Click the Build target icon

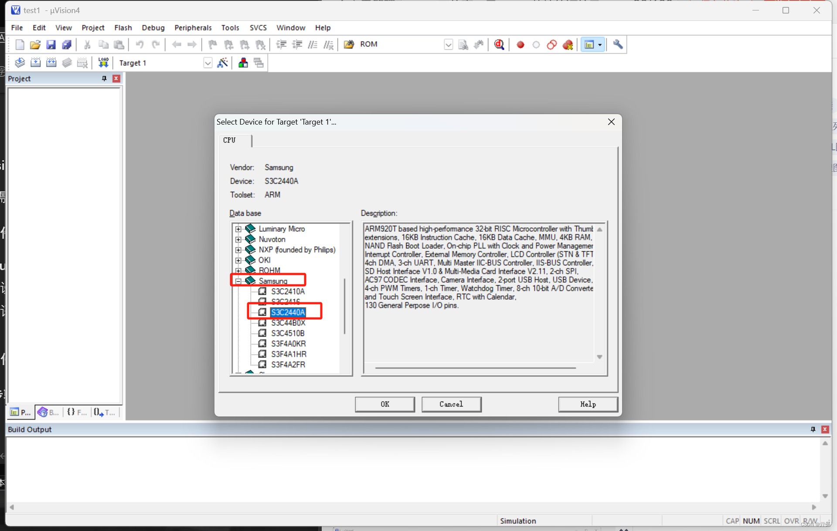click(35, 63)
